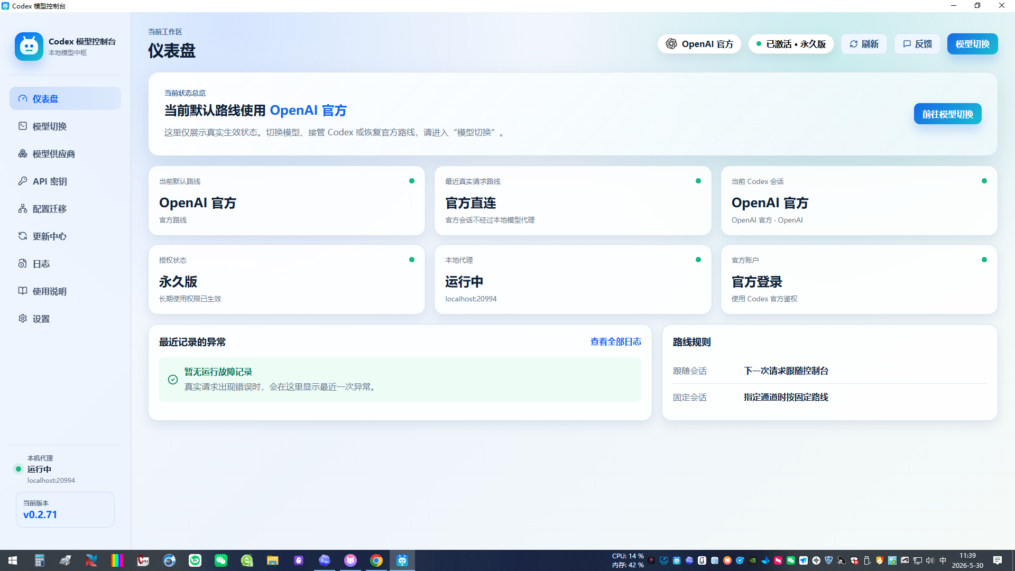The width and height of the screenshot is (1015, 571).
Task: Open the green 360 browser taskbar icon
Action: pyautogui.click(x=247, y=560)
